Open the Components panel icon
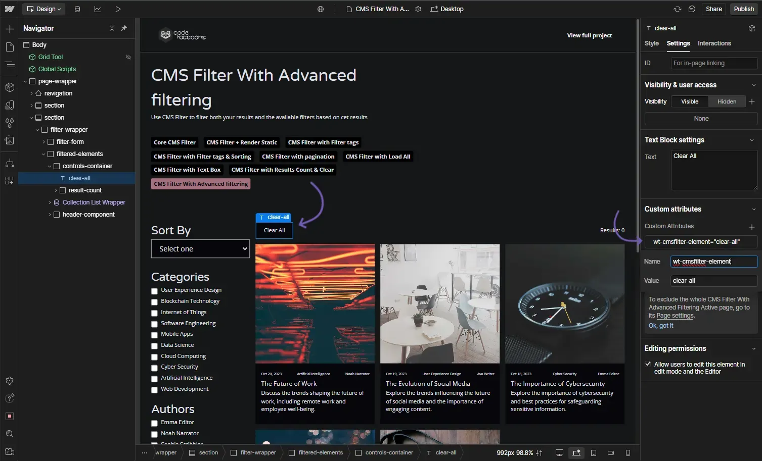 click(10, 87)
